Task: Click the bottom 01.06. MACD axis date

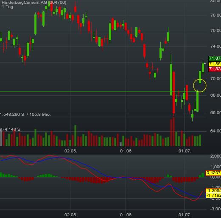Action: coord(126,215)
